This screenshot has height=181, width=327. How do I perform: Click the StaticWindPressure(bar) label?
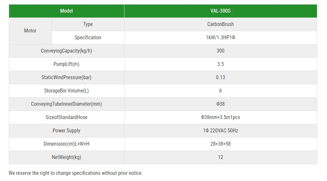(x=66, y=77)
